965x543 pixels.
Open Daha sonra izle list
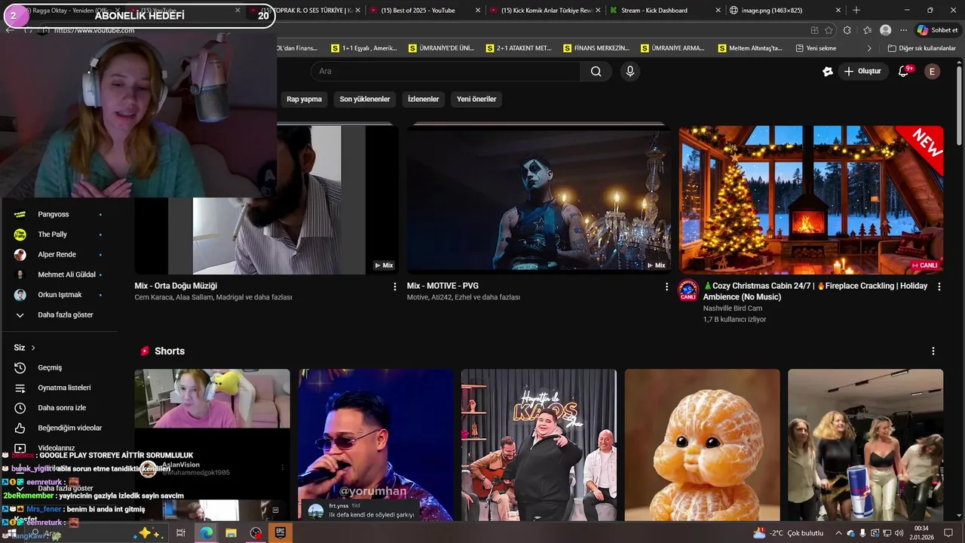(x=58, y=408)
